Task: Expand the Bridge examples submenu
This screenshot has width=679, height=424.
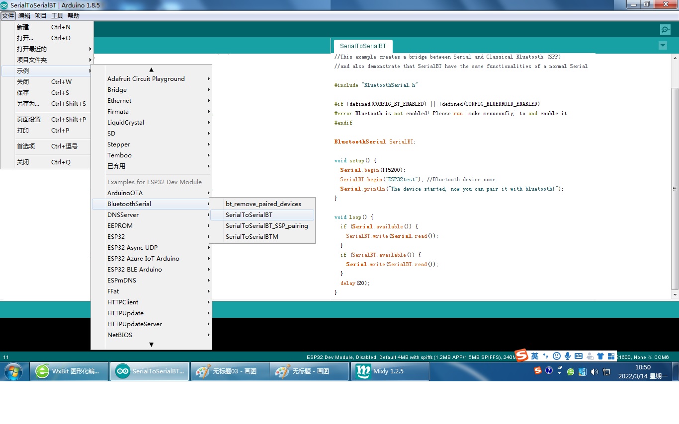Action: pos(152,90)
